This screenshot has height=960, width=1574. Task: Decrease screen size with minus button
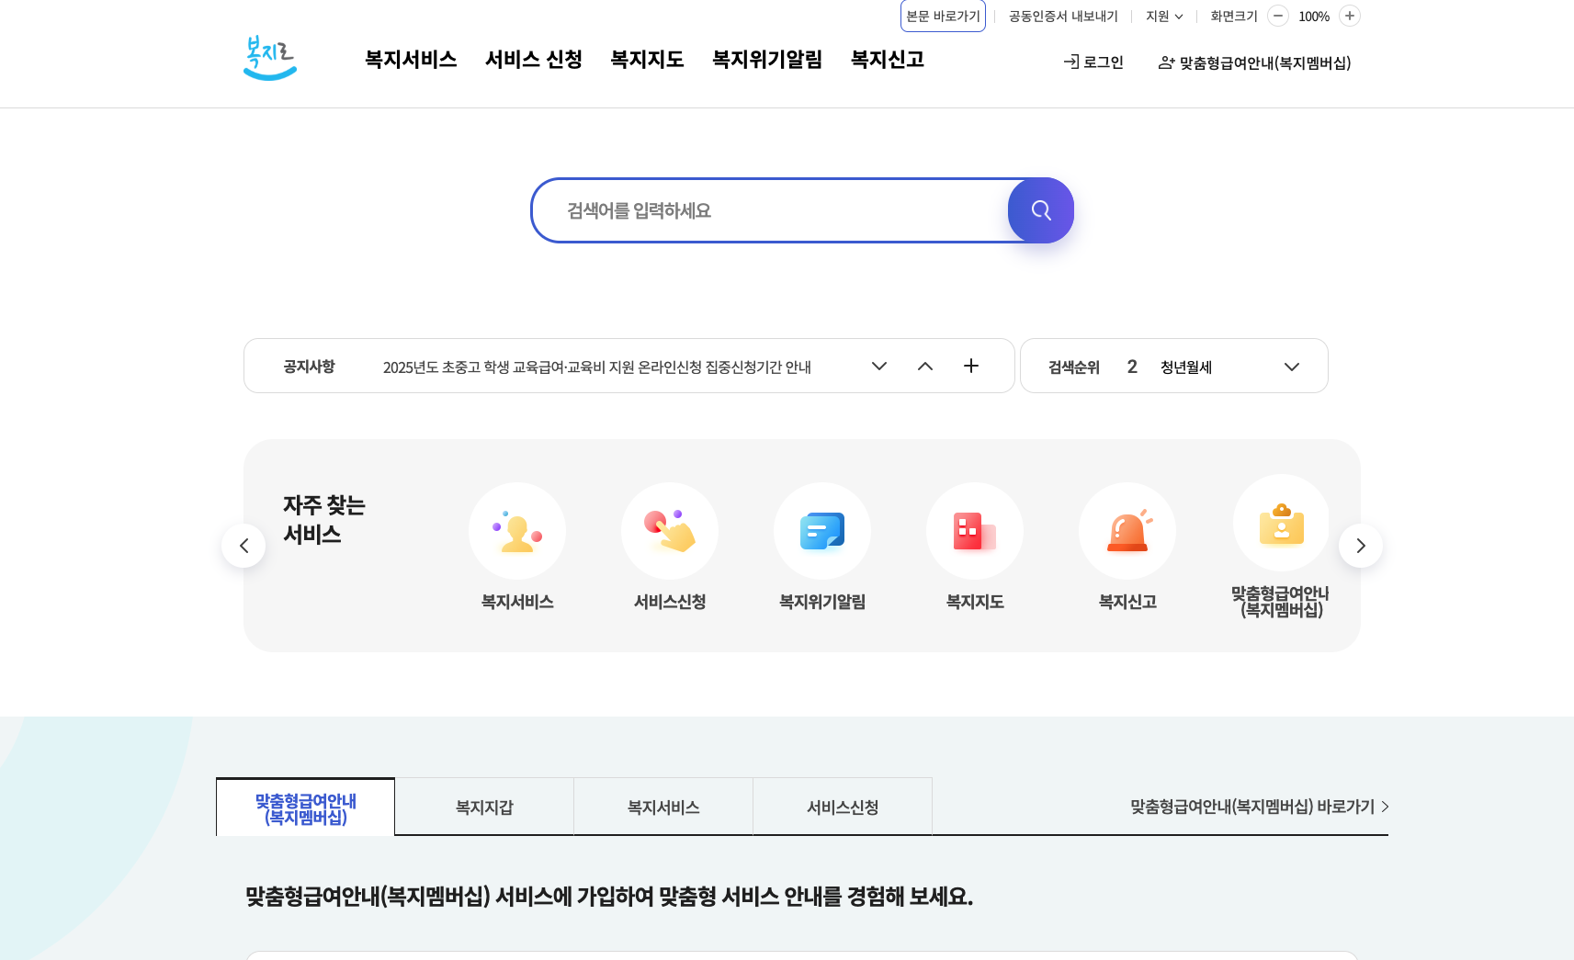[x=1278, y=16]
